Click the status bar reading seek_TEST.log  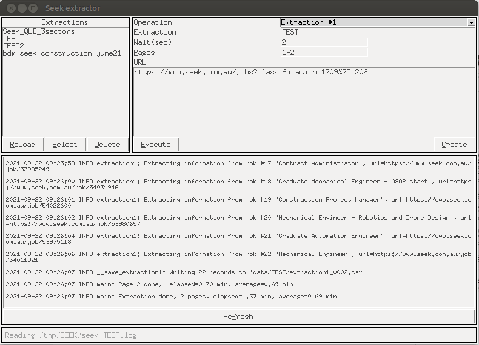(239, 335)
